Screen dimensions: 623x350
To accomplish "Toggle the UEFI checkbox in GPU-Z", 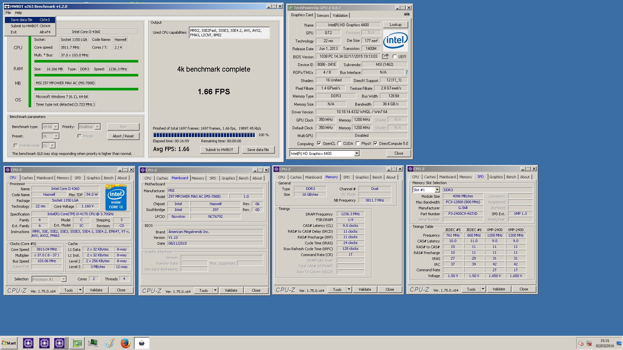I will (x=395, y=56).
